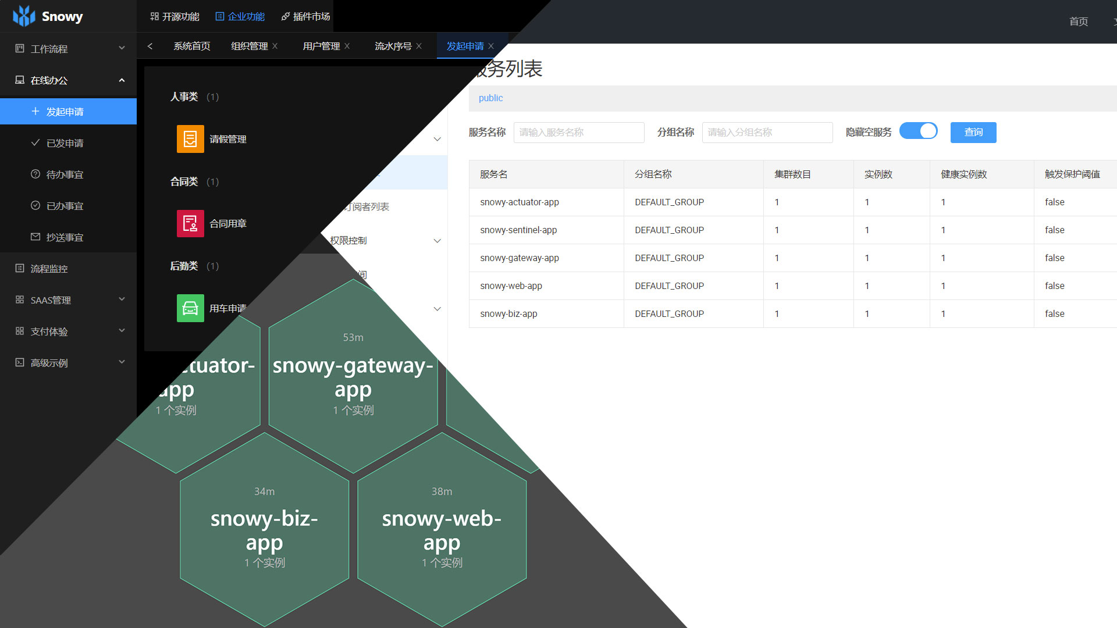
Task: Switch to the 流水序号 tab
Action: (x=393, y=46)
